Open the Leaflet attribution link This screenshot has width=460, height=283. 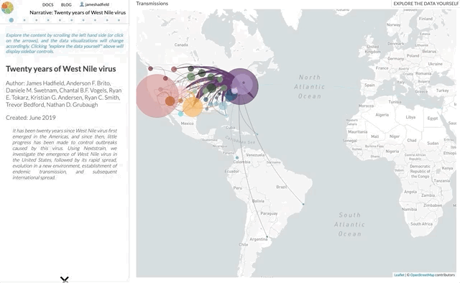point(399,275)
